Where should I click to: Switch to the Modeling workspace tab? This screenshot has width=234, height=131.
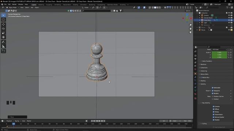(x=41, y=5)
